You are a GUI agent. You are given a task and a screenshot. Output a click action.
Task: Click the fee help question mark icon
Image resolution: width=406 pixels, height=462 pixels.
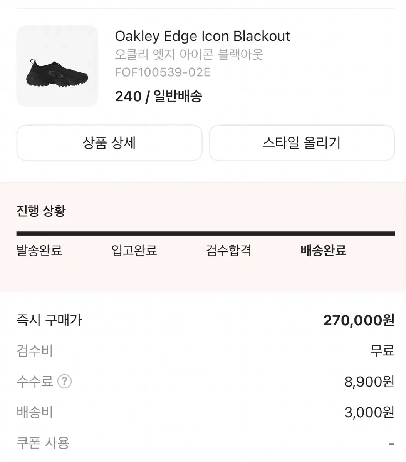click(64, 382)
